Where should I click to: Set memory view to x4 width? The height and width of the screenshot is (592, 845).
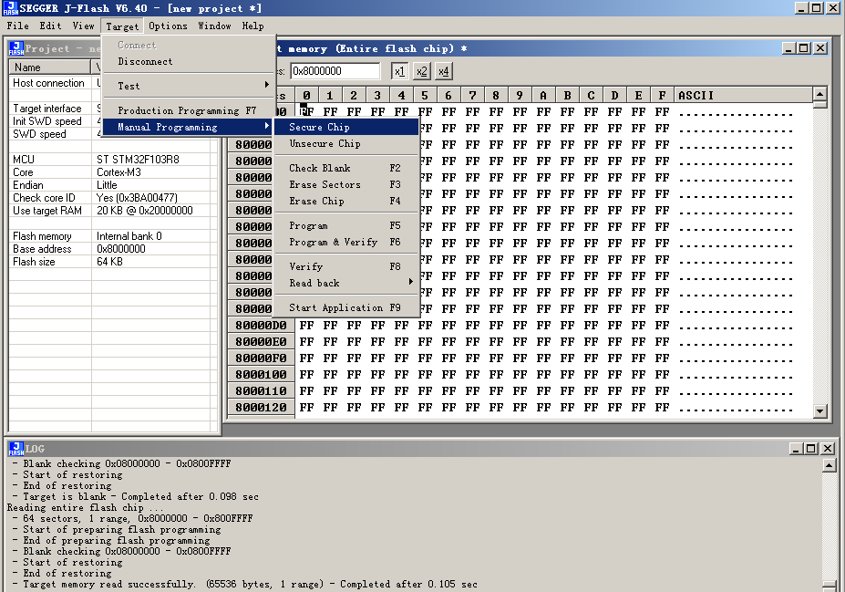pos(444,71)
